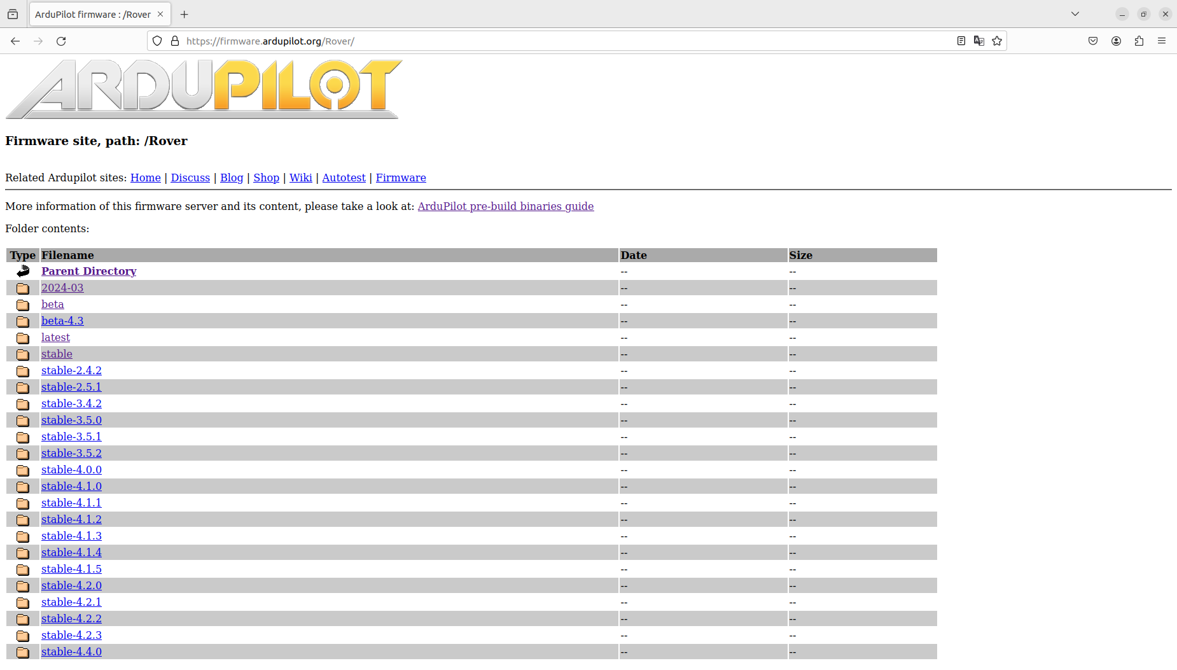Open the stable-4.4.0 folder link

coord(71,652)
